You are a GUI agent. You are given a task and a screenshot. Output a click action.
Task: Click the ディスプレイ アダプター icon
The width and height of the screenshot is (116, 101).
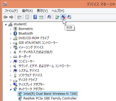pyautogui.click(x=15, y=85)
